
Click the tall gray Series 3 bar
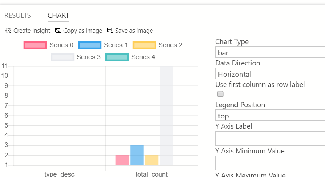[166, 116]
